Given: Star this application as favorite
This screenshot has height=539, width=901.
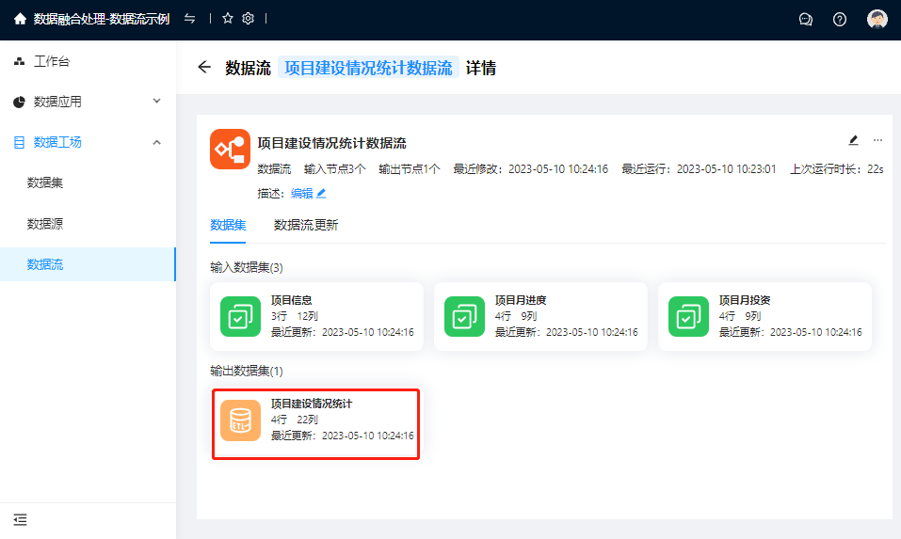Looking at the screenshot, I should [x=227, y=19].
